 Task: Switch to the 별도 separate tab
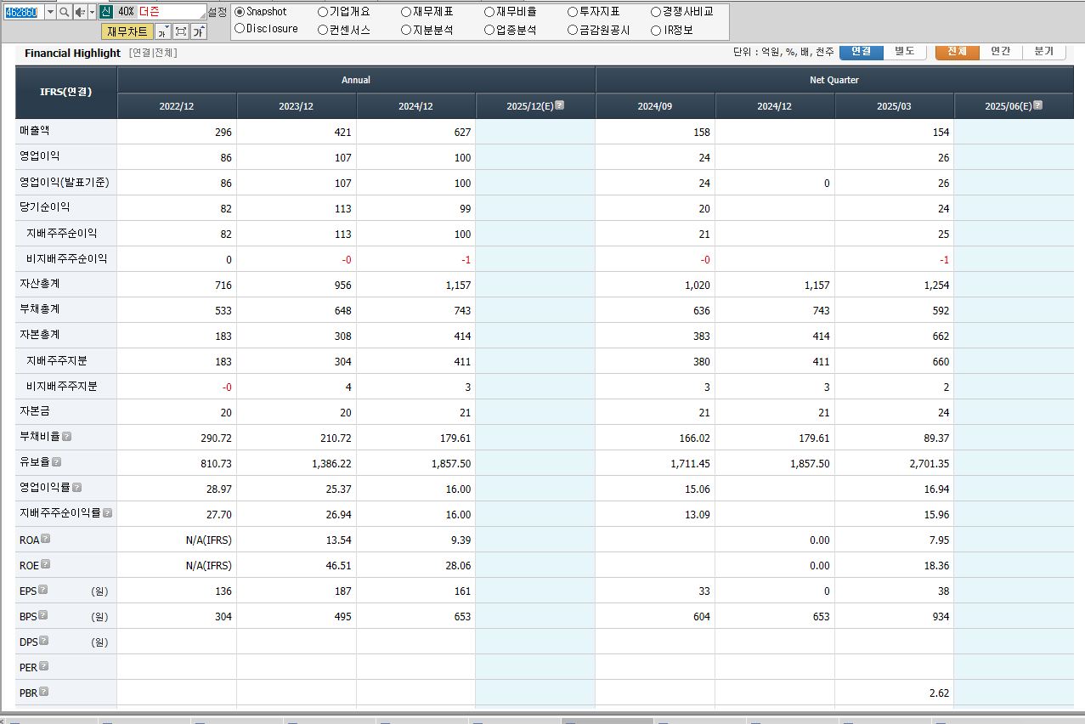pos(904,52)
